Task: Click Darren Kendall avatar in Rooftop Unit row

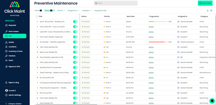Action: tap(178, 22)
